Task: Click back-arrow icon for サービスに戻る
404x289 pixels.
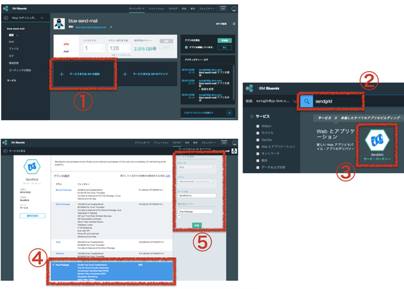Action: 5,151
